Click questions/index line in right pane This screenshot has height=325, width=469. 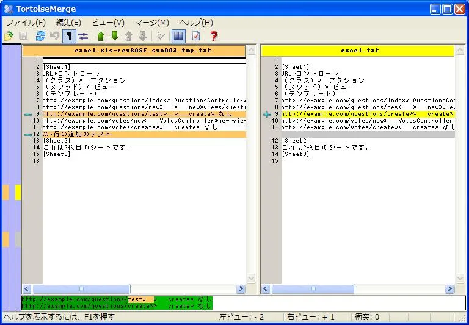click(368, 101)
